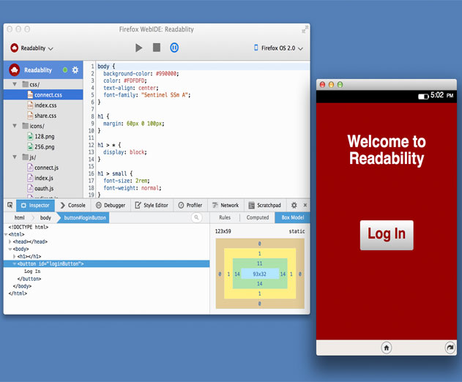Switch to the Scratchpad tab
This screenshot has width=462, height=382.
coord(264,206)
